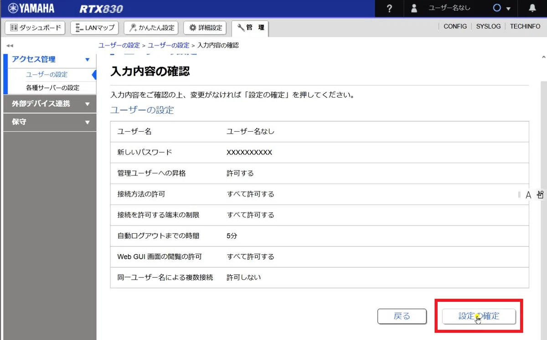Open the status circle dropdown
Image resolution: width=547 pixels, height=340 pixels.
502,8
